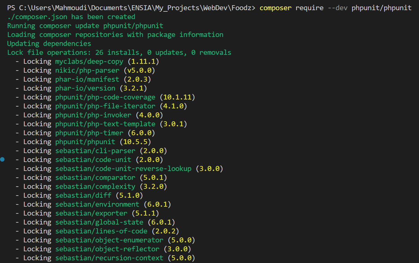Click version 'v5.0.0' of php-parser
The width and height of the screenshot is (419, 263).
click(x=139, y=70)
